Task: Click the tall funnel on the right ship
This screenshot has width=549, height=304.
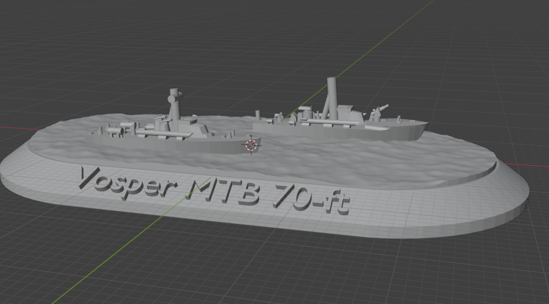Action: tap(332, 98)
